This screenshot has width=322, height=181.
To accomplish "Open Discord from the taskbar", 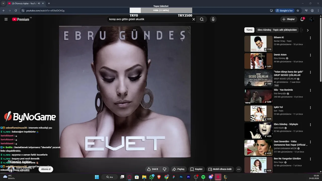I will tap(211, 177).
